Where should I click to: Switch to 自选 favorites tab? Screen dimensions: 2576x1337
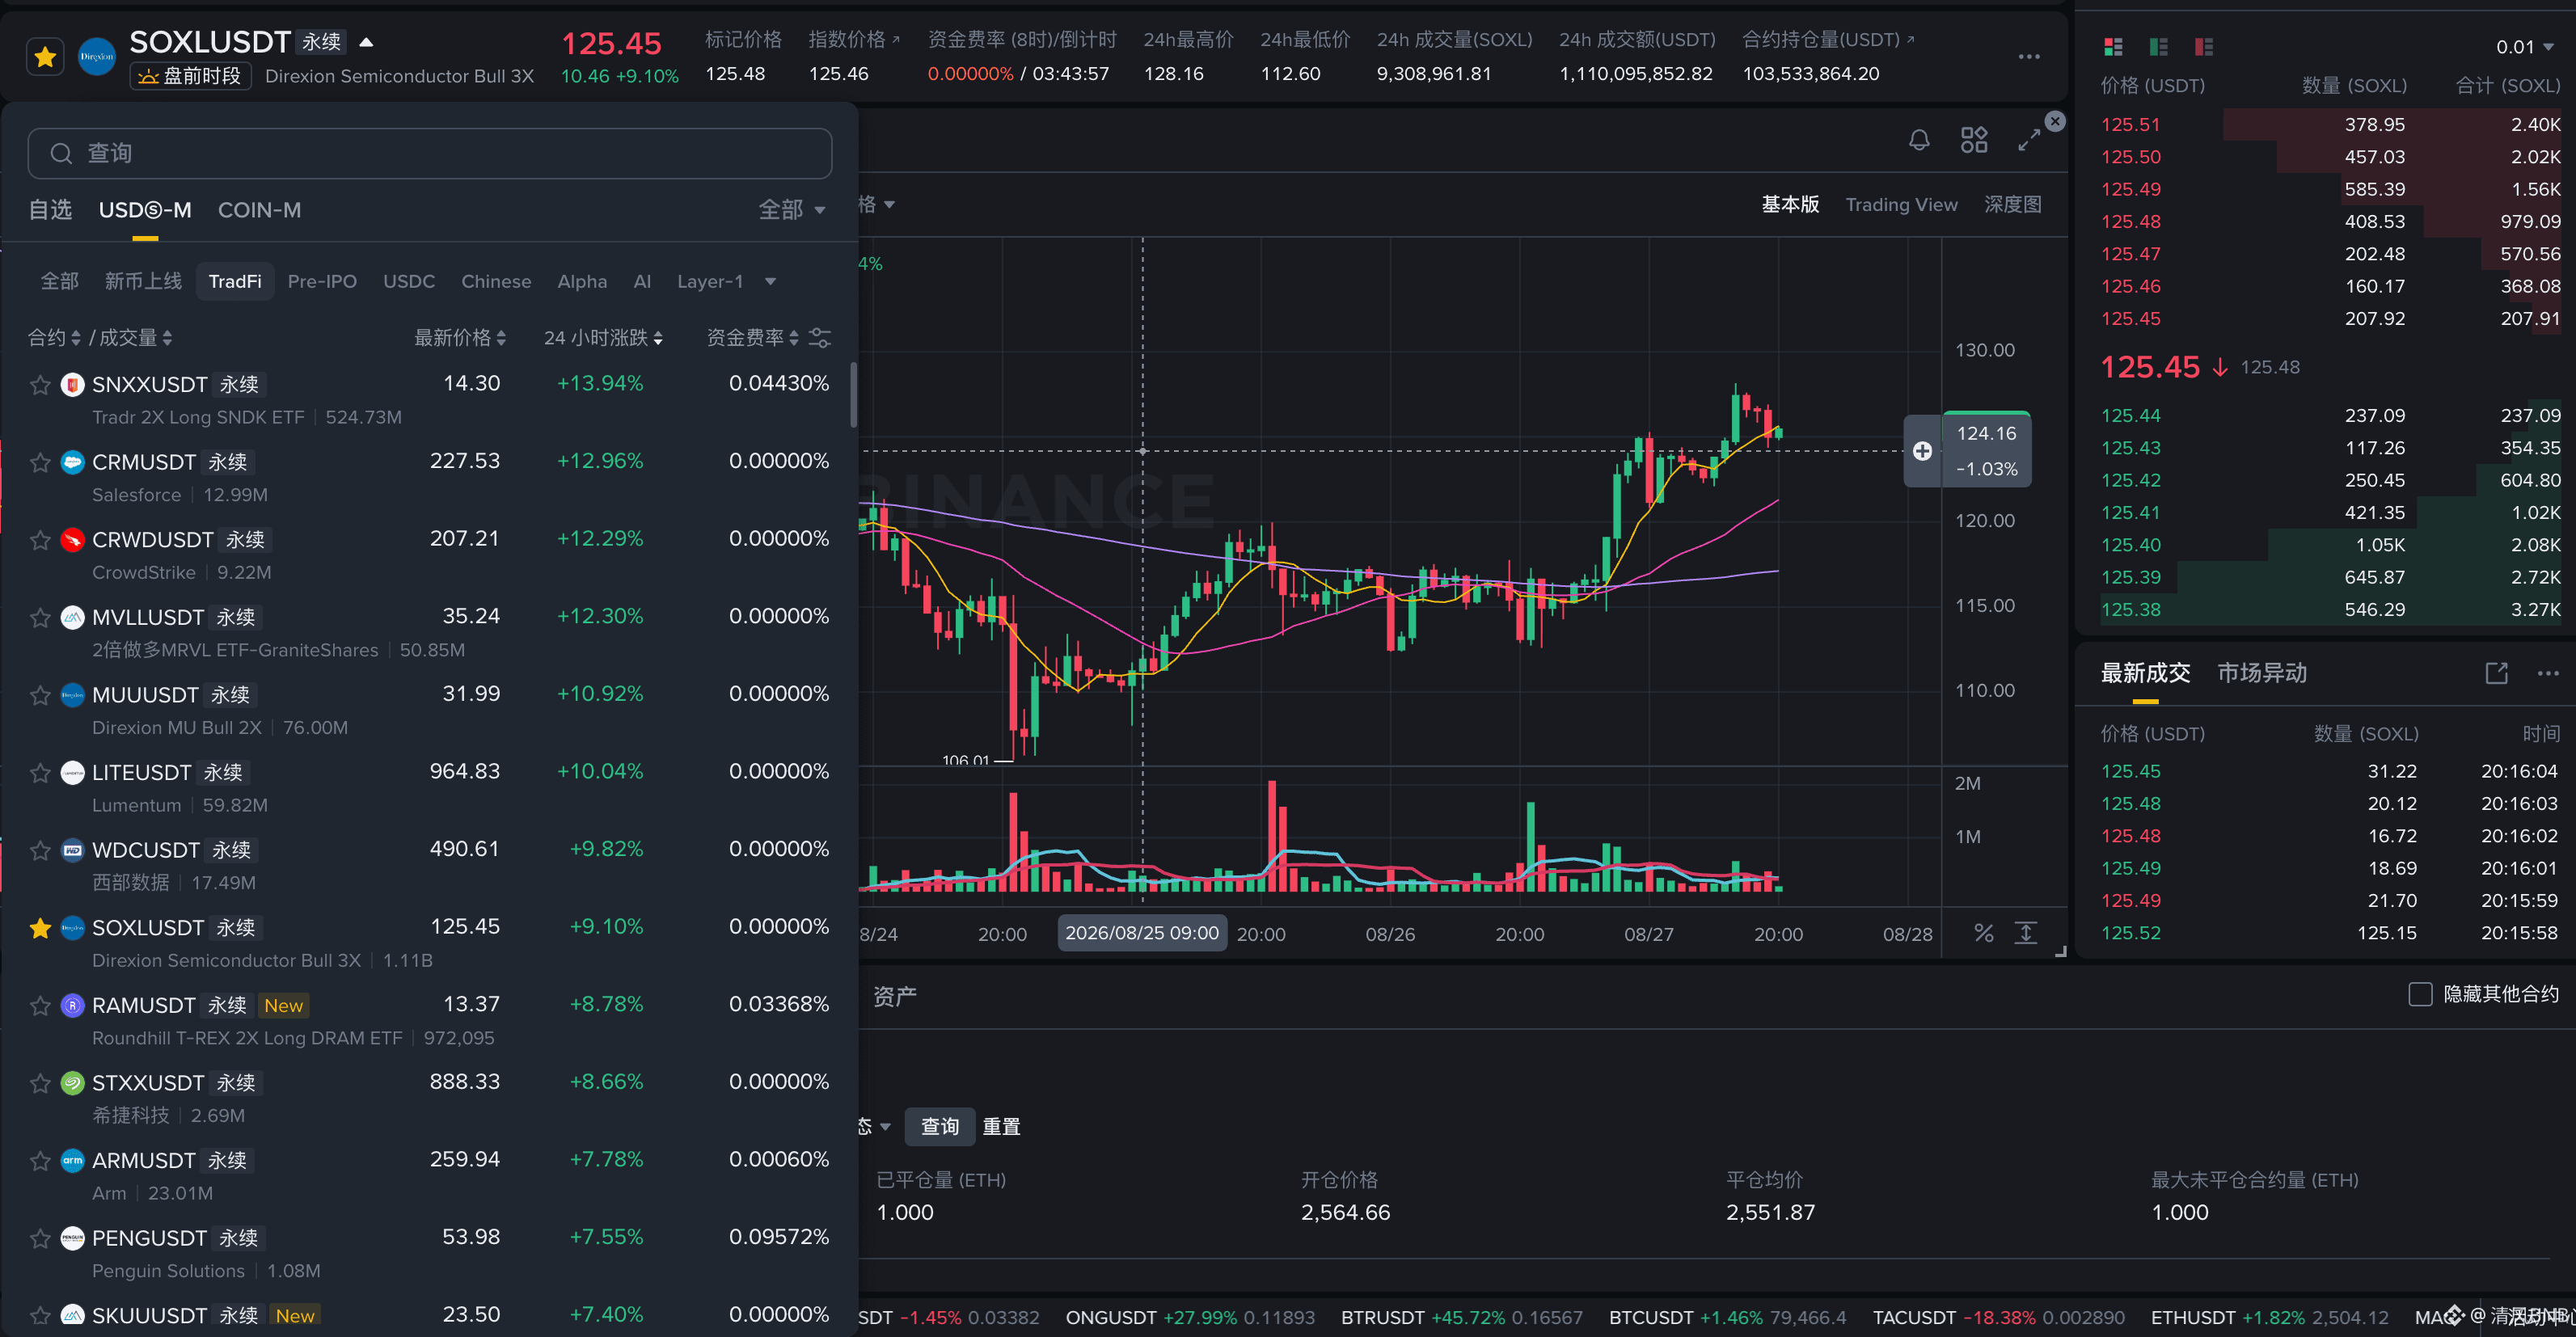pos(50,210)
